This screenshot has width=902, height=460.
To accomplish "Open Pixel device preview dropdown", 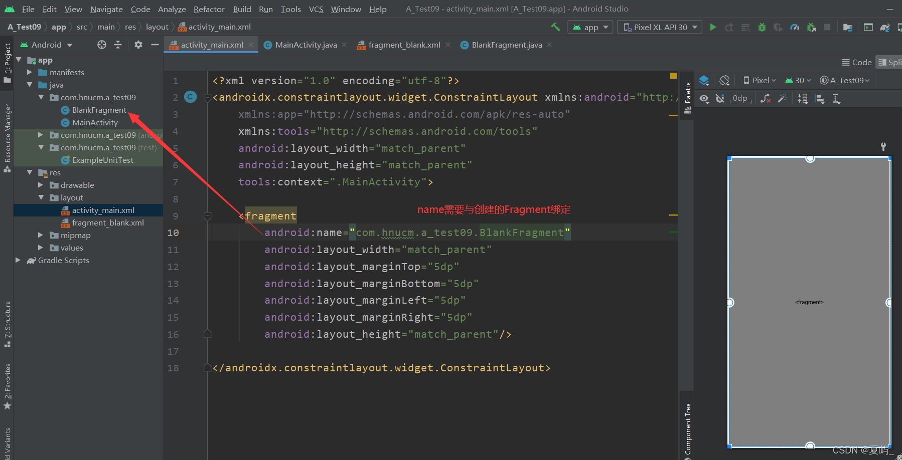I will [759, 80].
